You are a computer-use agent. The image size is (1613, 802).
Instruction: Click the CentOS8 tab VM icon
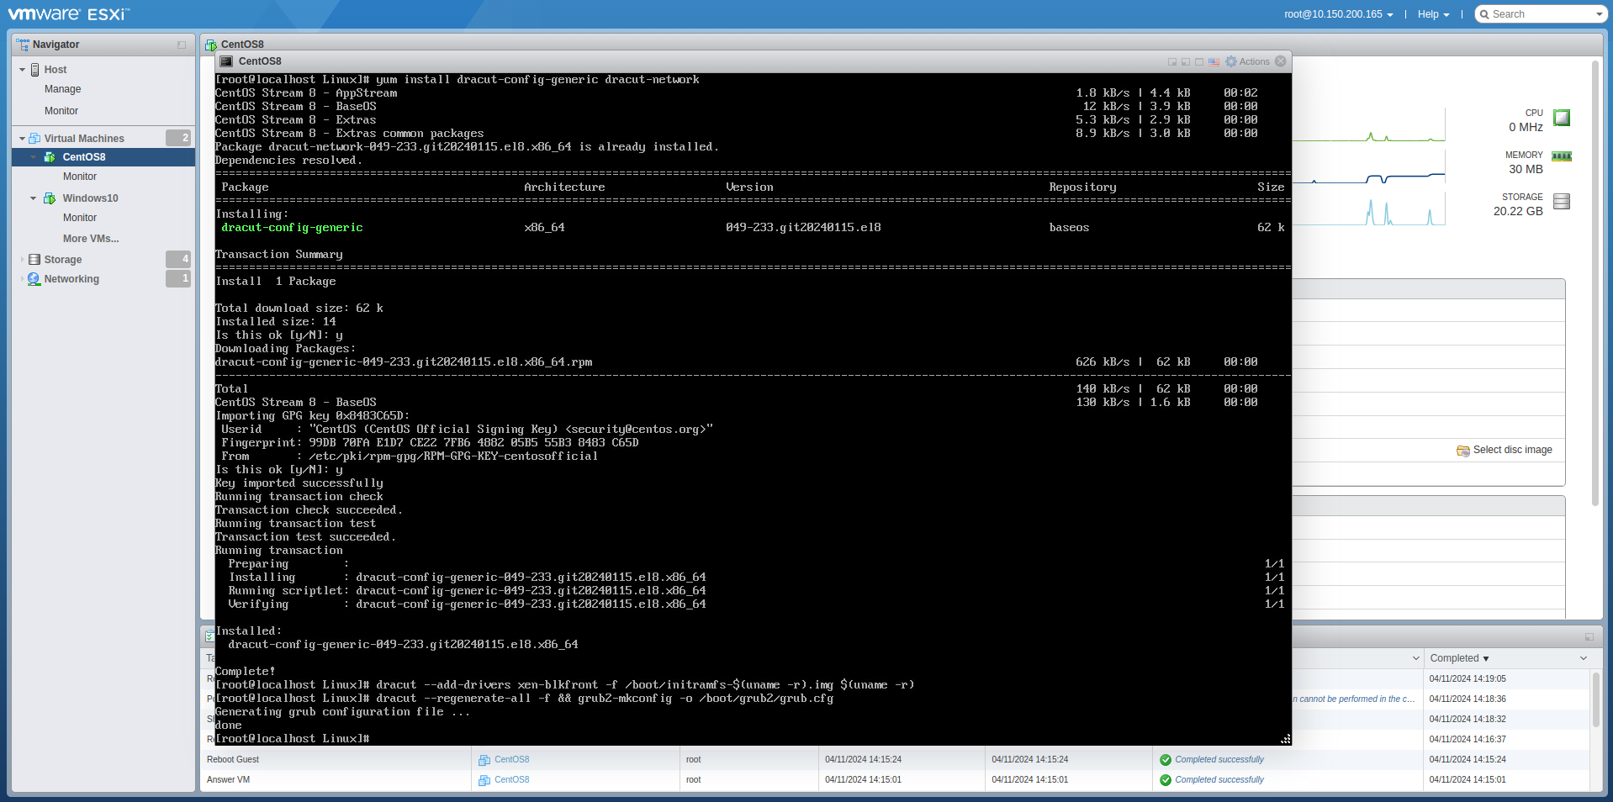click(x=211, y=45)
